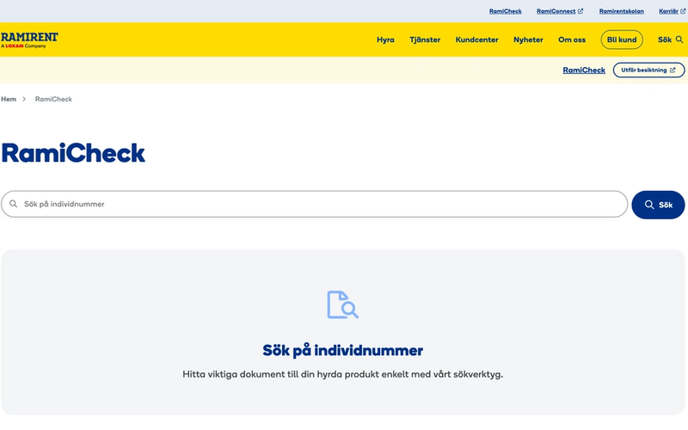Click the breadcrumb chevron separator after Hem
The height and width of the screenshot is (430, 688).
point(24,99)
